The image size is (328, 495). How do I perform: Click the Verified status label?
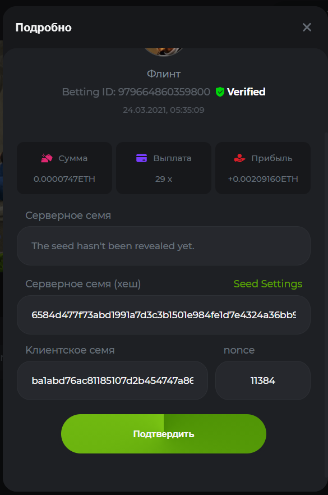point(246,92)
